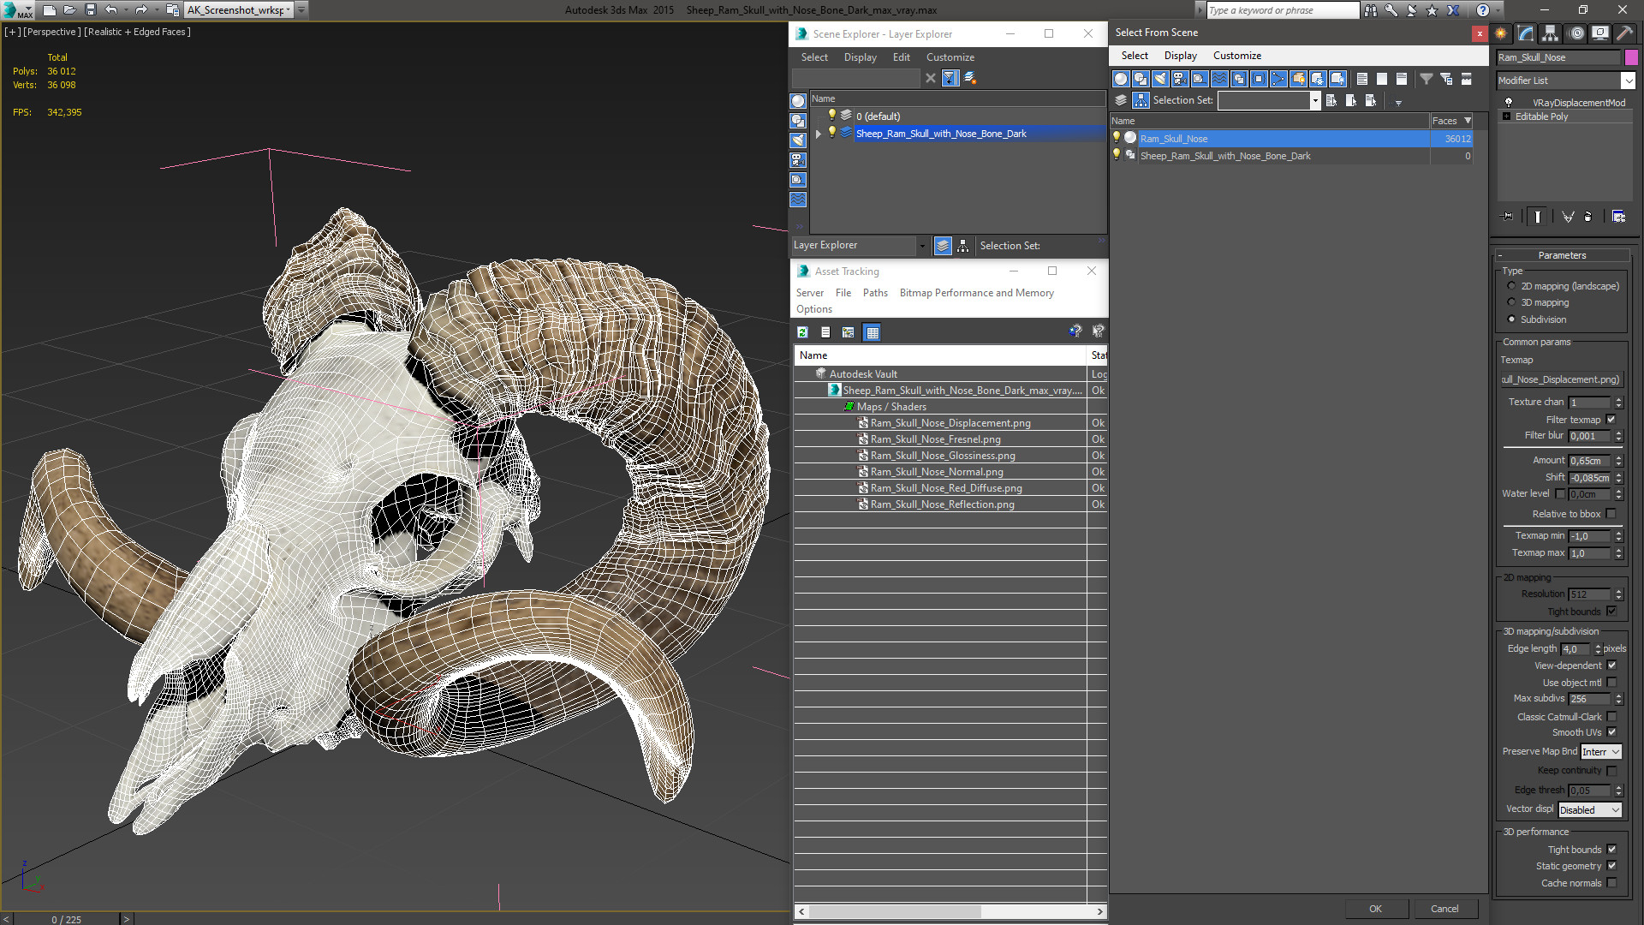The width and height of the screenshot is (1644, 925).
Task: Click the Create tab star icon
Action: coord(1501,33)
